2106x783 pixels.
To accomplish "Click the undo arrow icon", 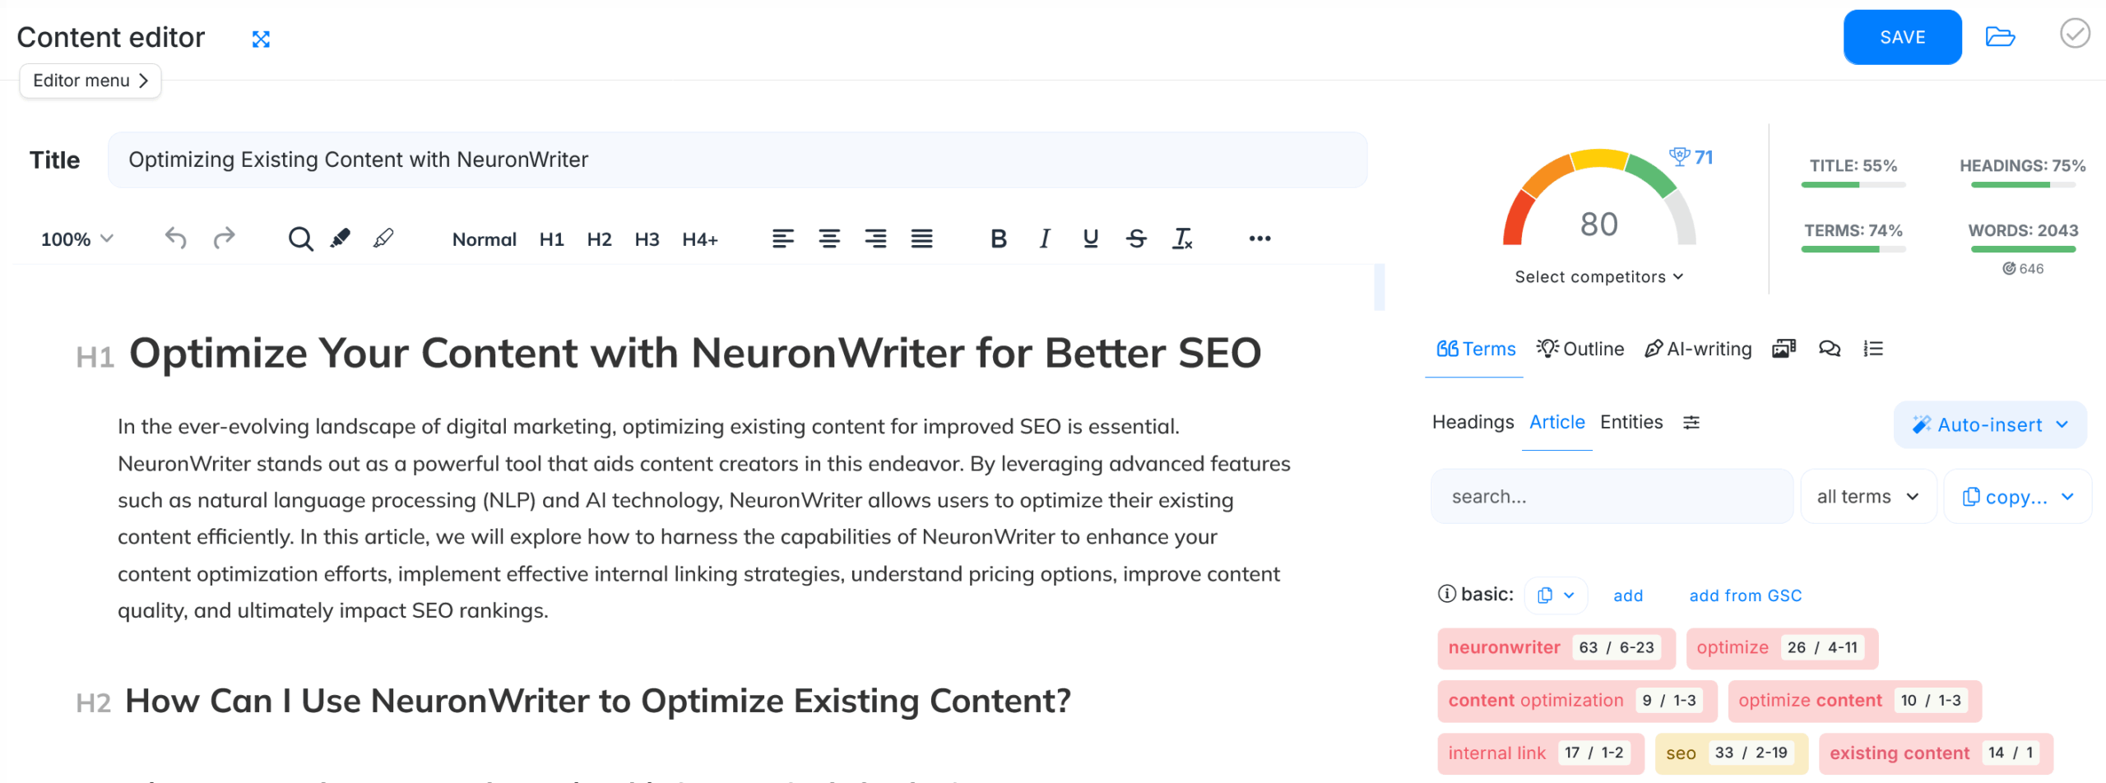I will 175,239.
